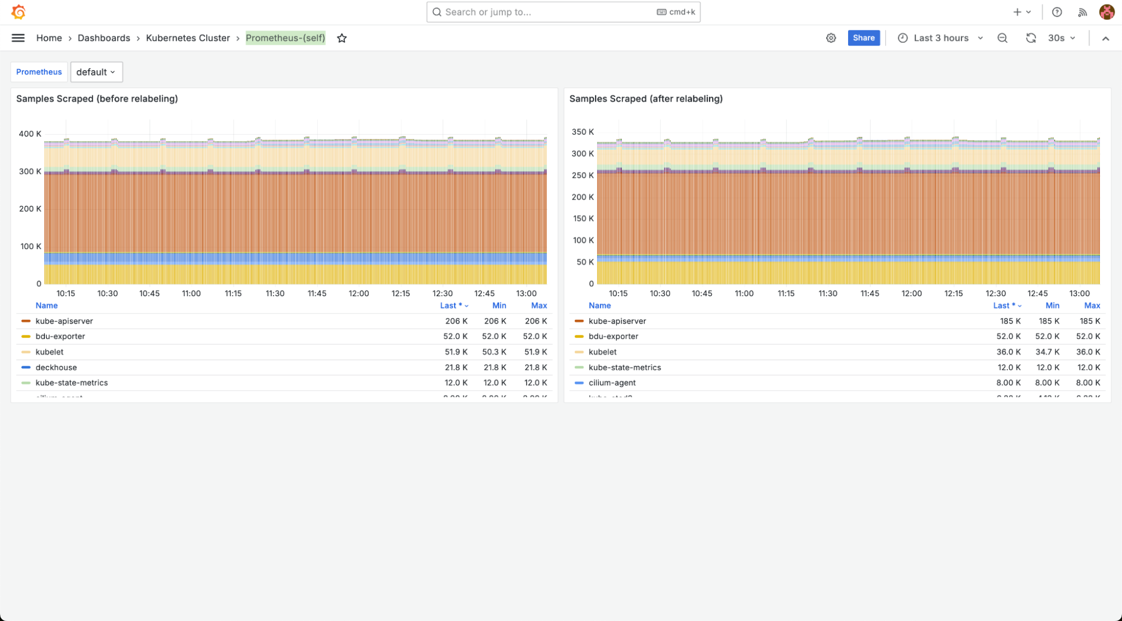Star the Prometheus-(self) dashboard
Screen dimensions: 1122x621
click(342, 38)
